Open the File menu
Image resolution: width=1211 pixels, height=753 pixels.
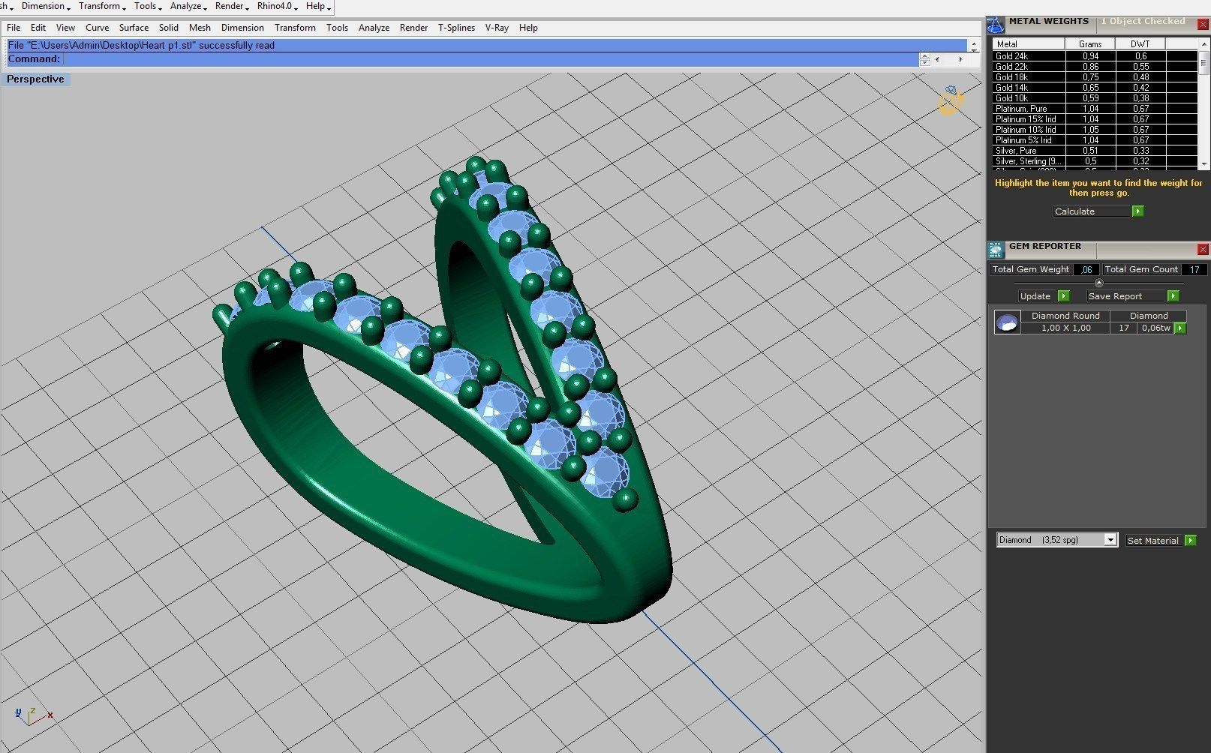point(14,28)
